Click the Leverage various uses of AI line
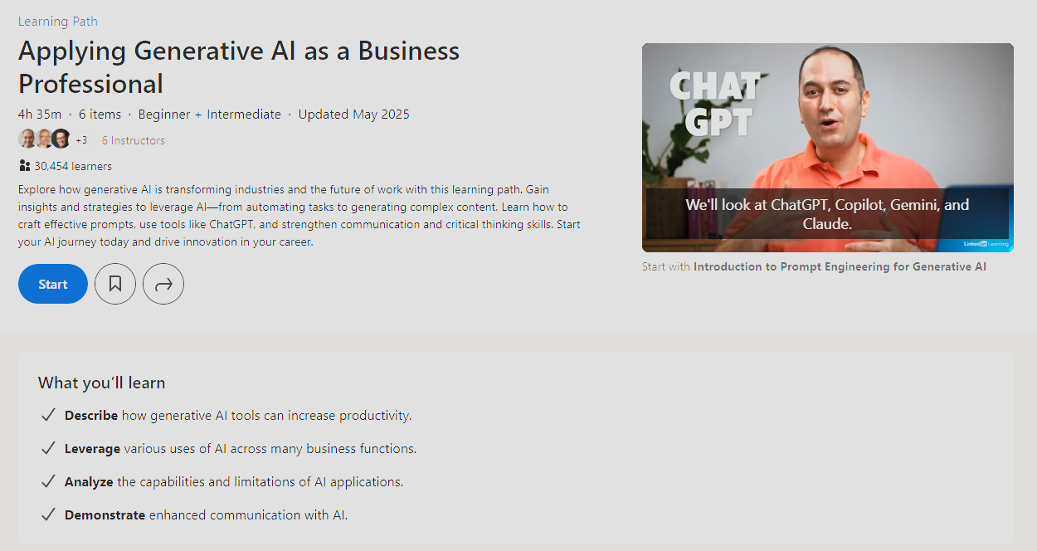Viewport: 1037px width, 551px height. click(241, 448)
